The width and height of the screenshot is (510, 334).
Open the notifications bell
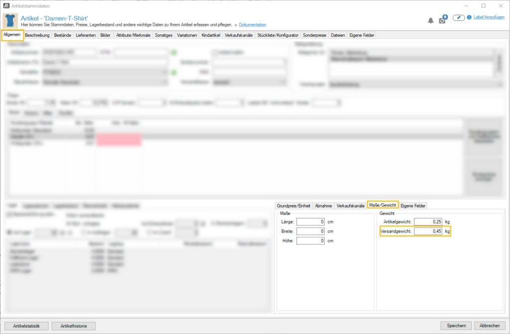(x=431, y=20)
